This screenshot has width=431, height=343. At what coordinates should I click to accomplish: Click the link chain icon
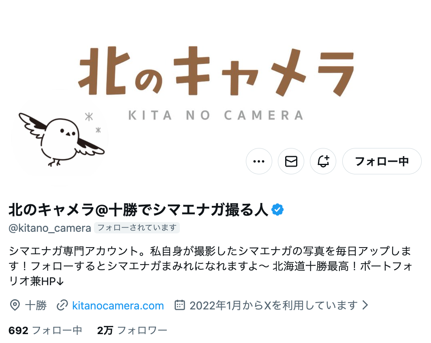(62, 305)
